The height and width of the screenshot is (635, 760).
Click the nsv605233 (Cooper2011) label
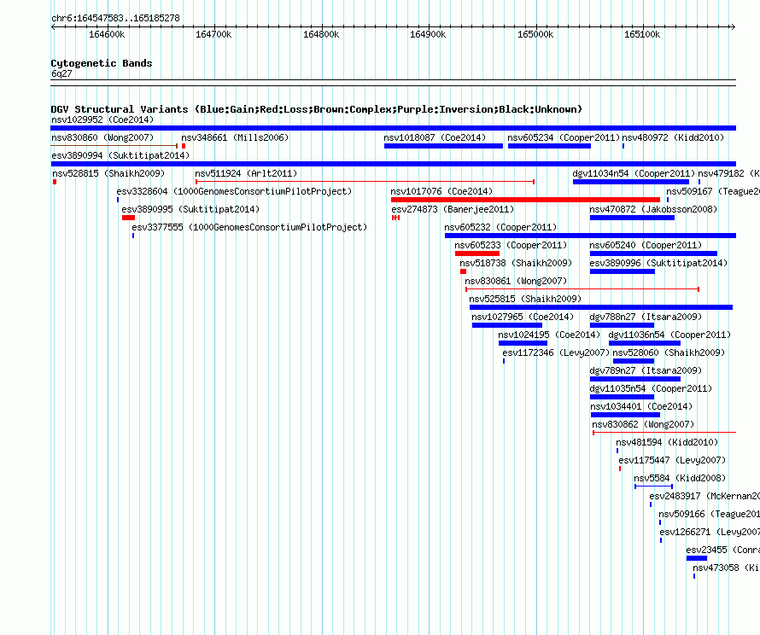coord(511,245)
